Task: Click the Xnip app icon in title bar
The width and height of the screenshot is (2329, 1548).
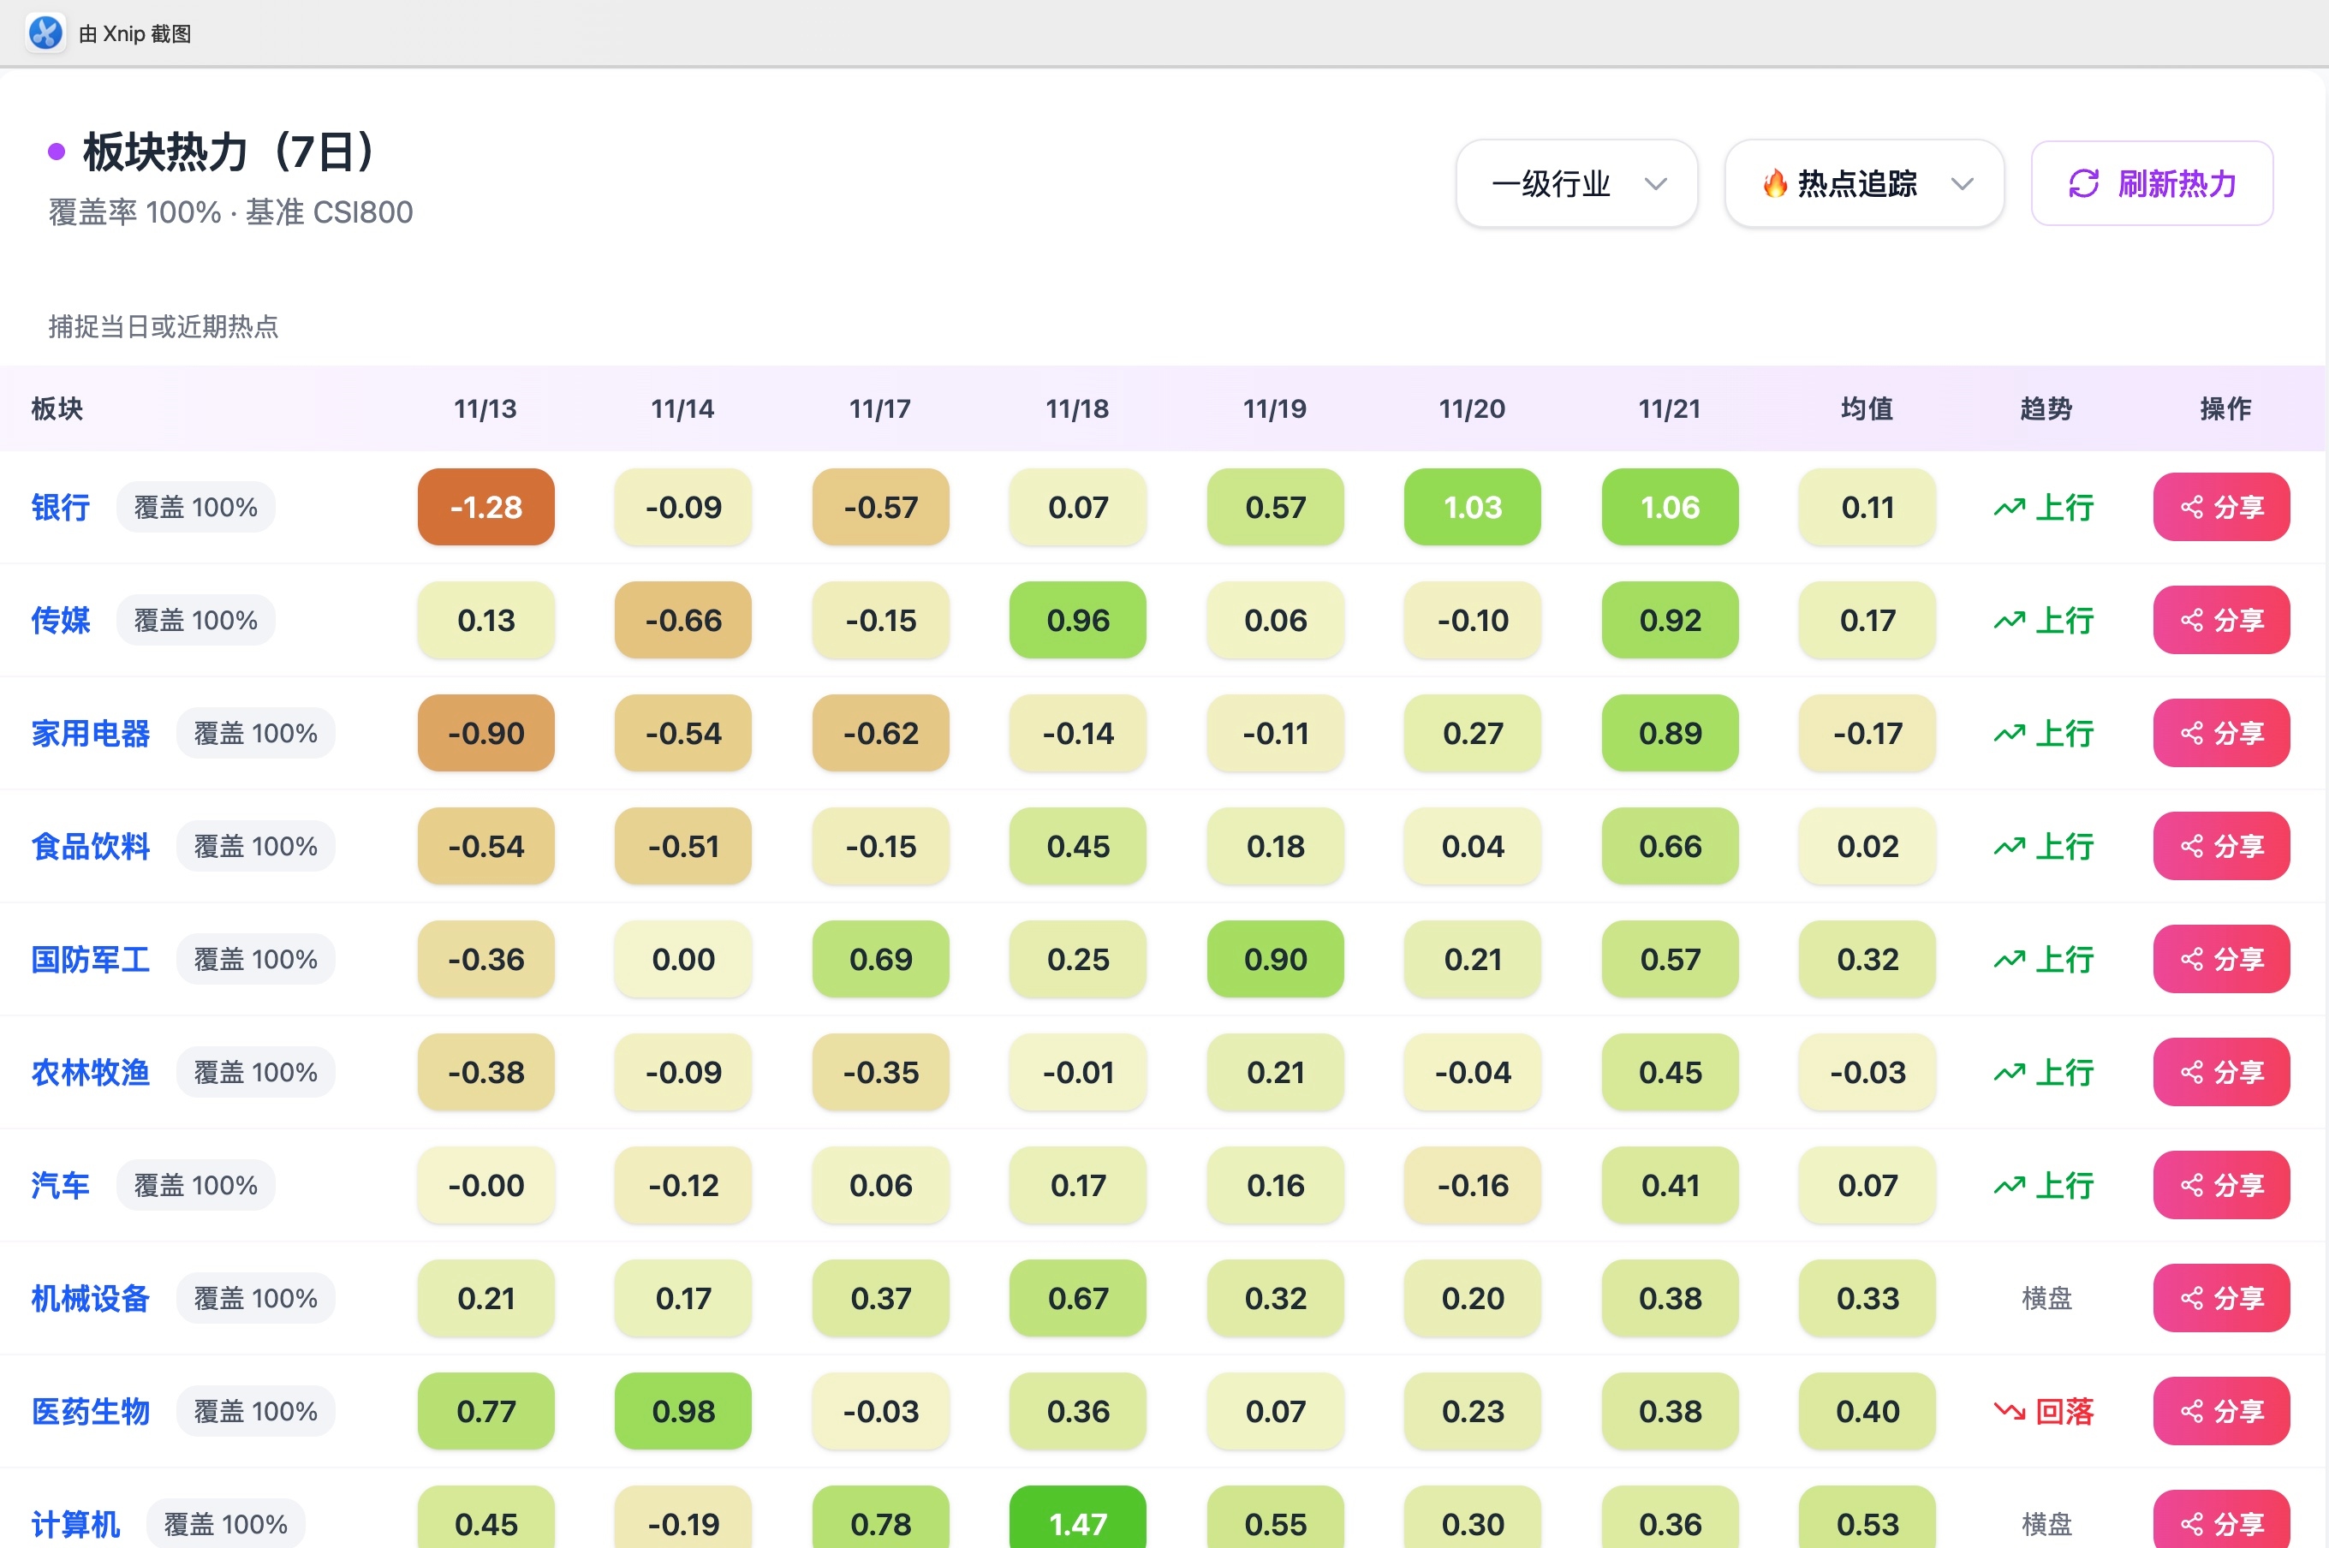Action: click(x=45, y=33)
